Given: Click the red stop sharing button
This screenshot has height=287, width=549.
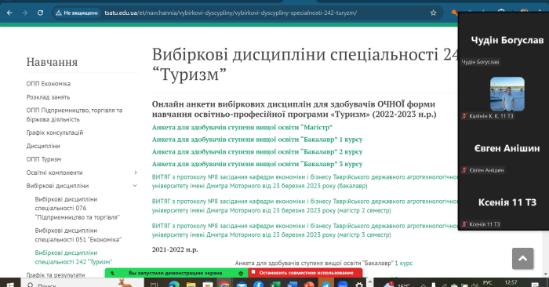Looking at the screenshot, I should [x=305, y=273].
